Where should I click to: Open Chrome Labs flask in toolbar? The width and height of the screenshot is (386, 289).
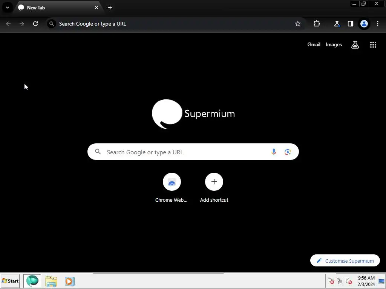click(x=337, y=24)
